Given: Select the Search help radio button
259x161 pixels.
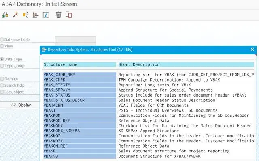Looking at the screenshot, I should (2, 86).
